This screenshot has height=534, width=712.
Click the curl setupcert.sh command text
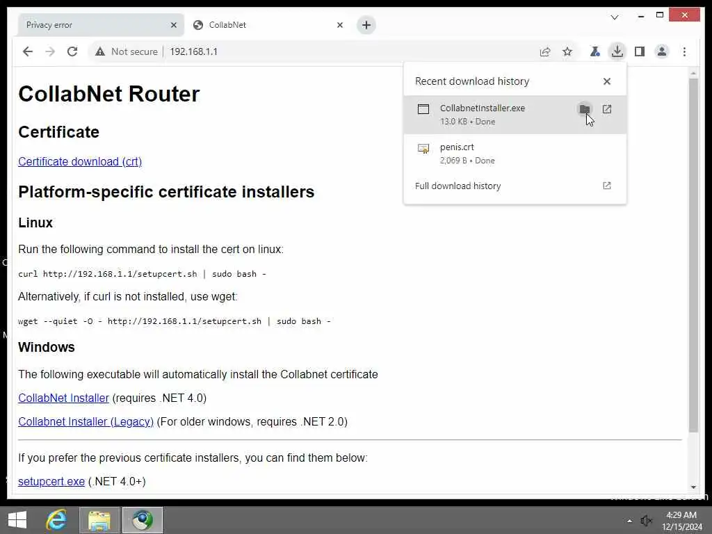tap(142, 274)
